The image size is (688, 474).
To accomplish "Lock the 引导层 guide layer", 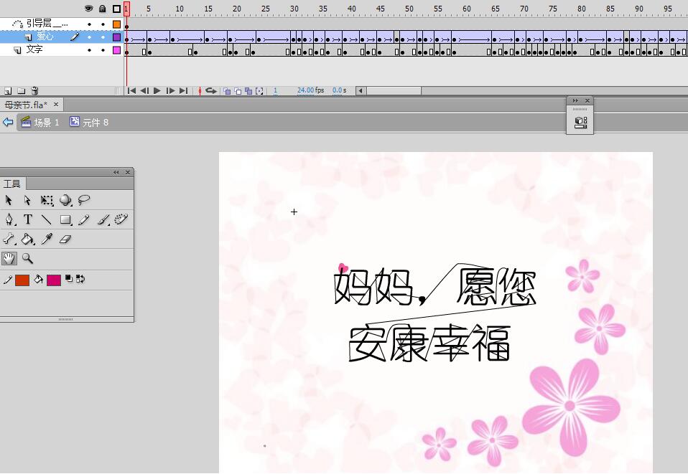I will coord(103,24).
